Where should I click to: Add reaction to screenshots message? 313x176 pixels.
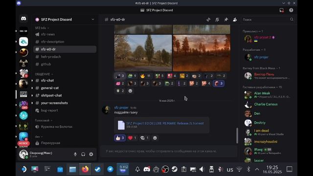coord(130,91)
